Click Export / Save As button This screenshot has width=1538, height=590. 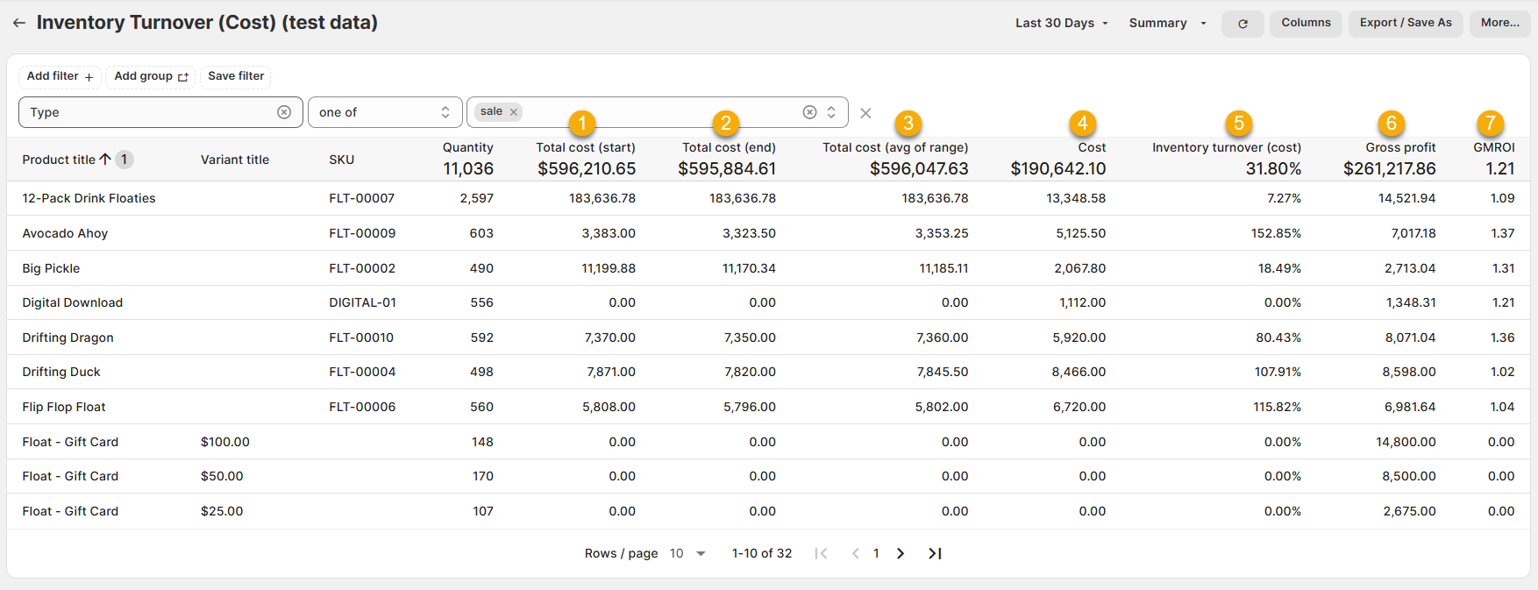point(1405,23)
